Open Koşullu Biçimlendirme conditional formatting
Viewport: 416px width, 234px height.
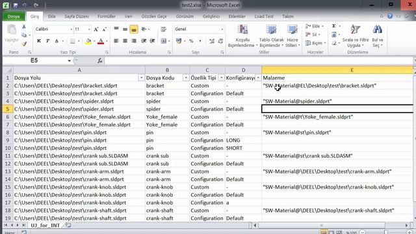[x=242, y=36]
